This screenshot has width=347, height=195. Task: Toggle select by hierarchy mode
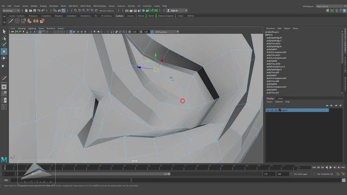pyautogui.click(x=55, y=10)
